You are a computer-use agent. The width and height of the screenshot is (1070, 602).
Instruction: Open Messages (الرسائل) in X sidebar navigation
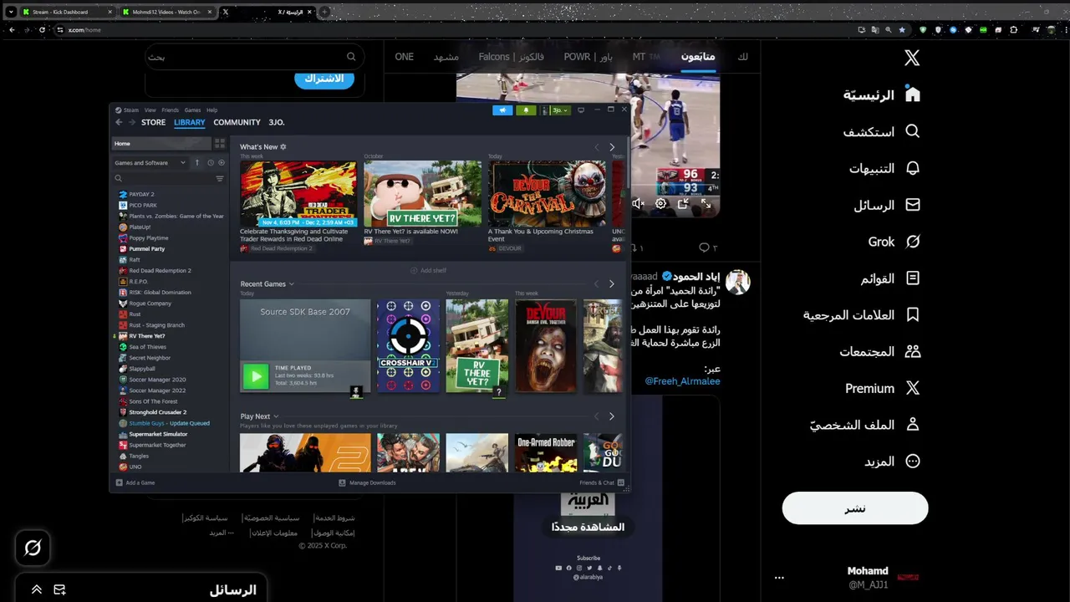(888, 205)
